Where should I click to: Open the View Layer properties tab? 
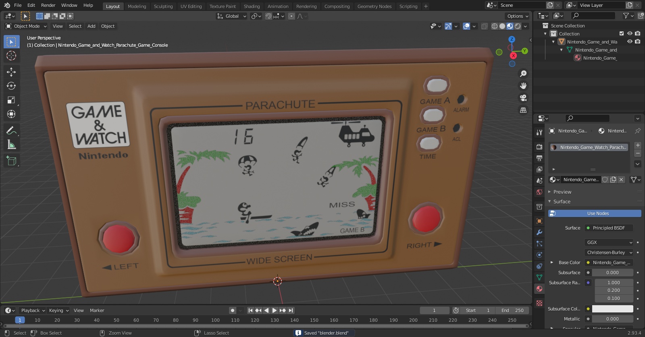(x=539, y=170)
